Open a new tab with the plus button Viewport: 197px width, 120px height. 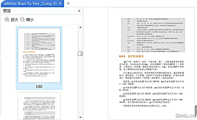(68, 3)
